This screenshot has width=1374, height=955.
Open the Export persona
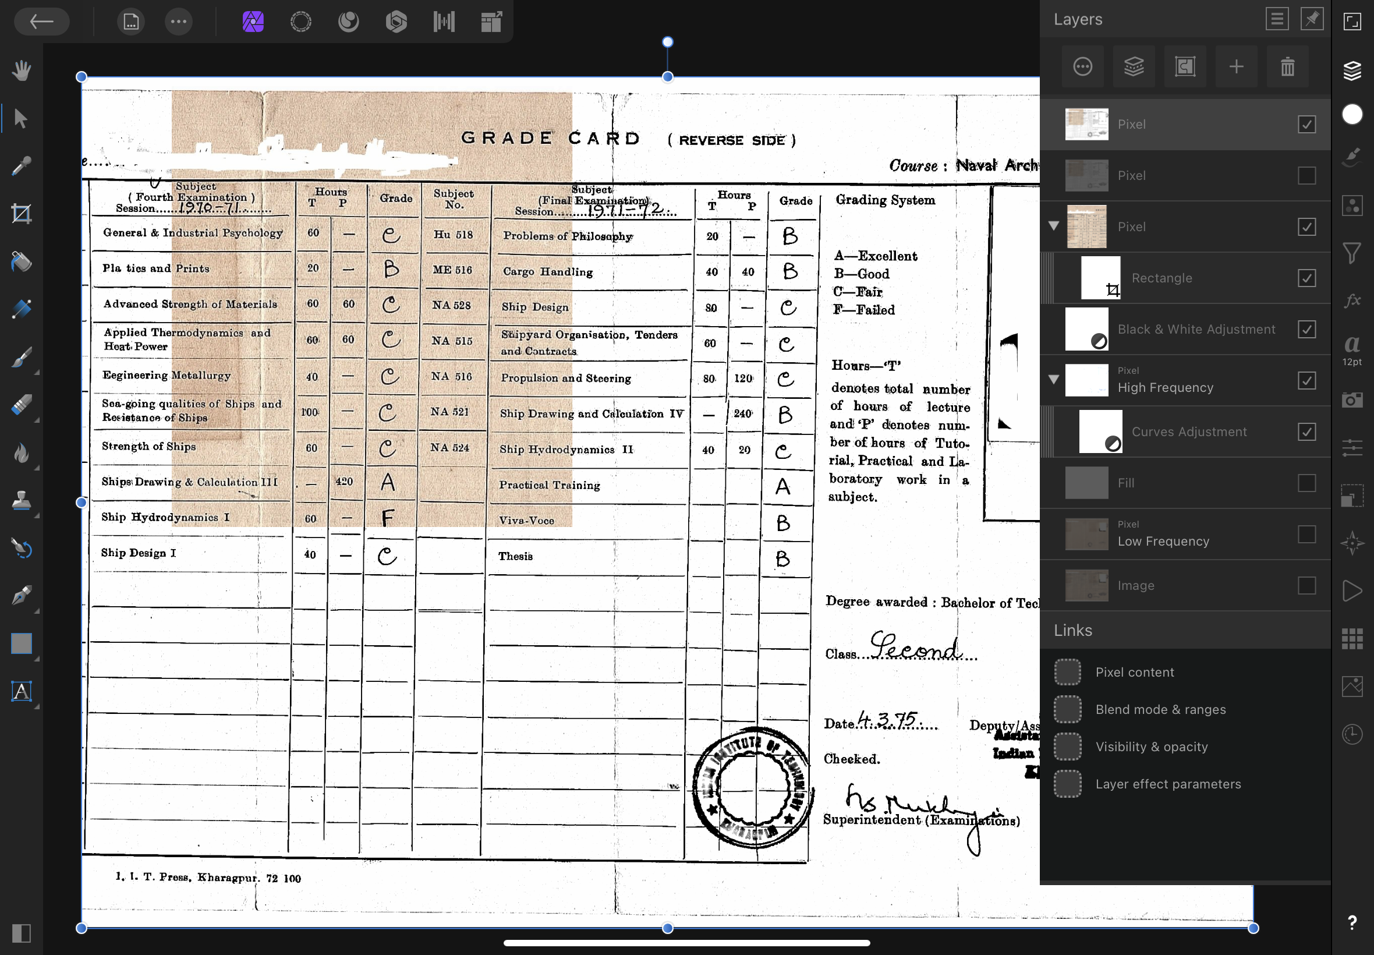click(492, 22)
